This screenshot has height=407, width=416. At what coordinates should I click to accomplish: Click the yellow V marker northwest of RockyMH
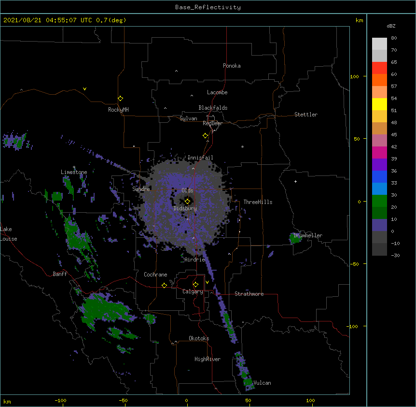click(84, 89)
